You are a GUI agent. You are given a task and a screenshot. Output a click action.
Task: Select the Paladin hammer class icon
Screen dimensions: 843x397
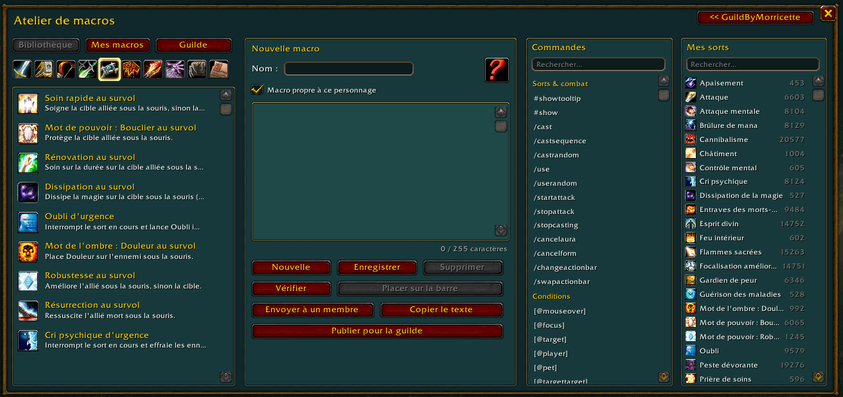coord(44,69)
